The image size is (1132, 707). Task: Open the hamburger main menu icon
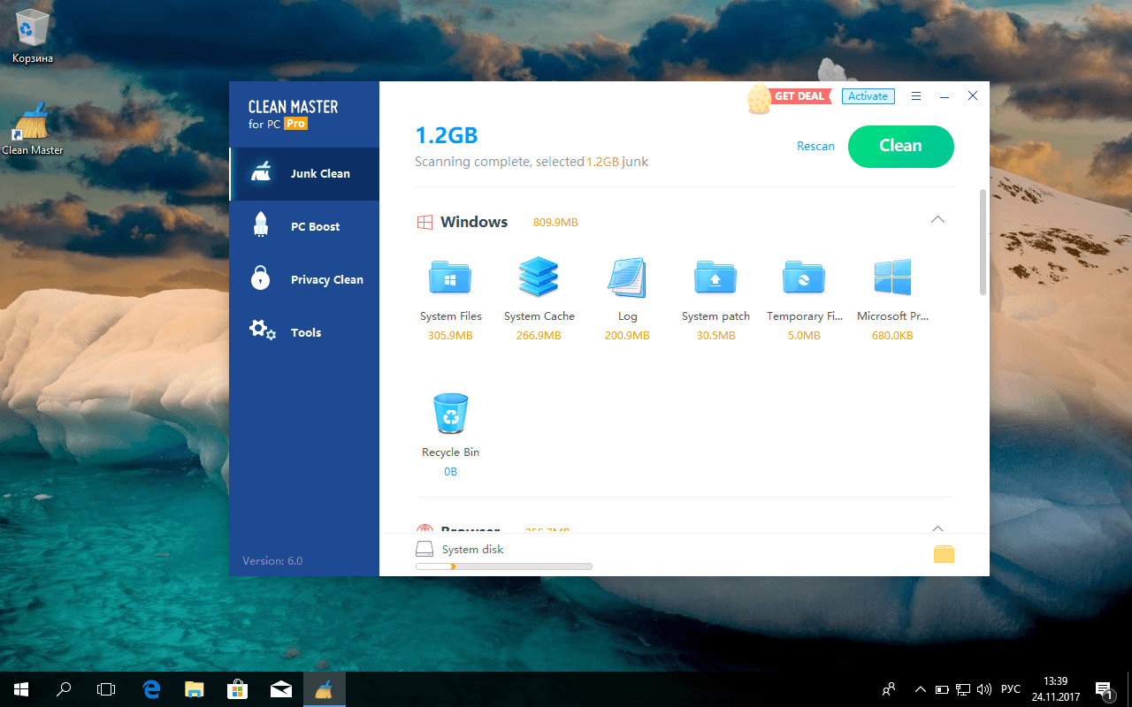(x=916, y=96)
